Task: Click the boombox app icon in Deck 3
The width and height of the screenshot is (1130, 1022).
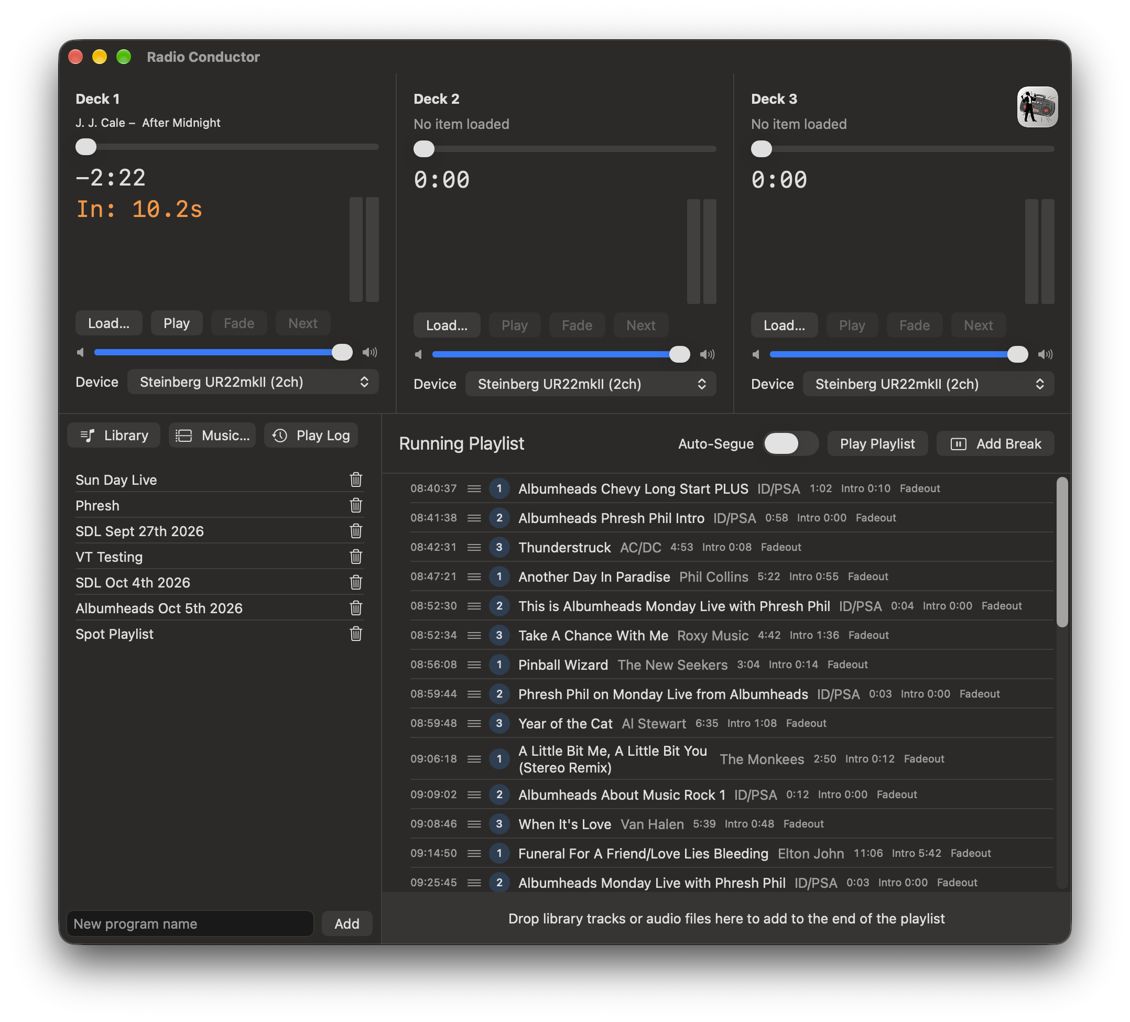Action: 1037,107
